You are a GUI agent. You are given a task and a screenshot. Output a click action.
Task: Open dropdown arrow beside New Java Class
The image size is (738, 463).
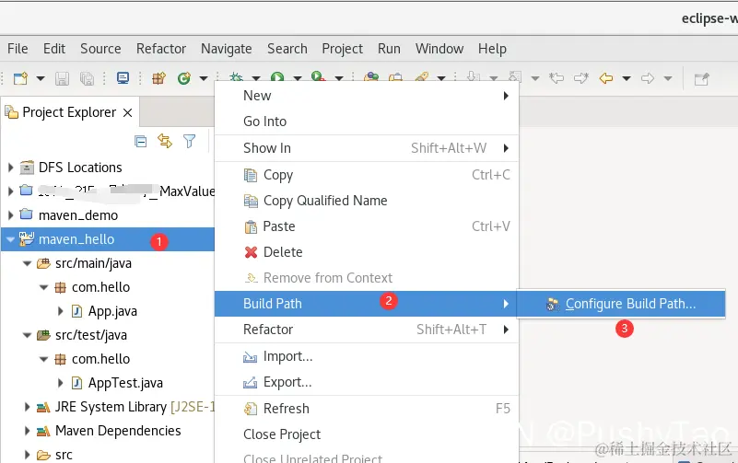tap(204, 78)
